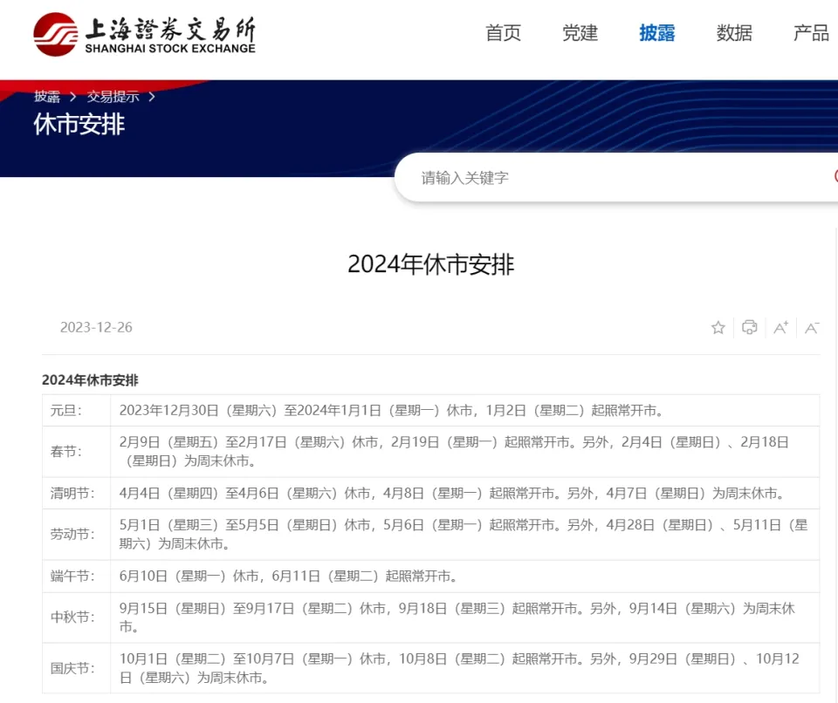The image size is (838, 703).
Task: Select the 披露 tab in the top navigation
Action: (656, 33)
